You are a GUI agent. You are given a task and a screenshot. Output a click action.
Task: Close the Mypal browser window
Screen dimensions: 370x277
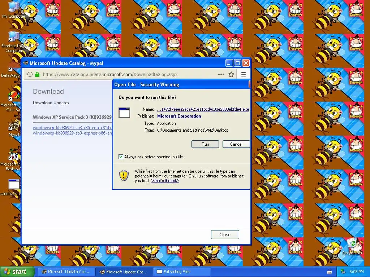point(246,63)
